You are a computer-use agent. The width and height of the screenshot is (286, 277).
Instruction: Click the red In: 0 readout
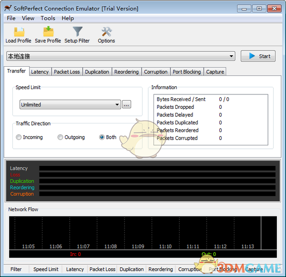click(75, 254)
